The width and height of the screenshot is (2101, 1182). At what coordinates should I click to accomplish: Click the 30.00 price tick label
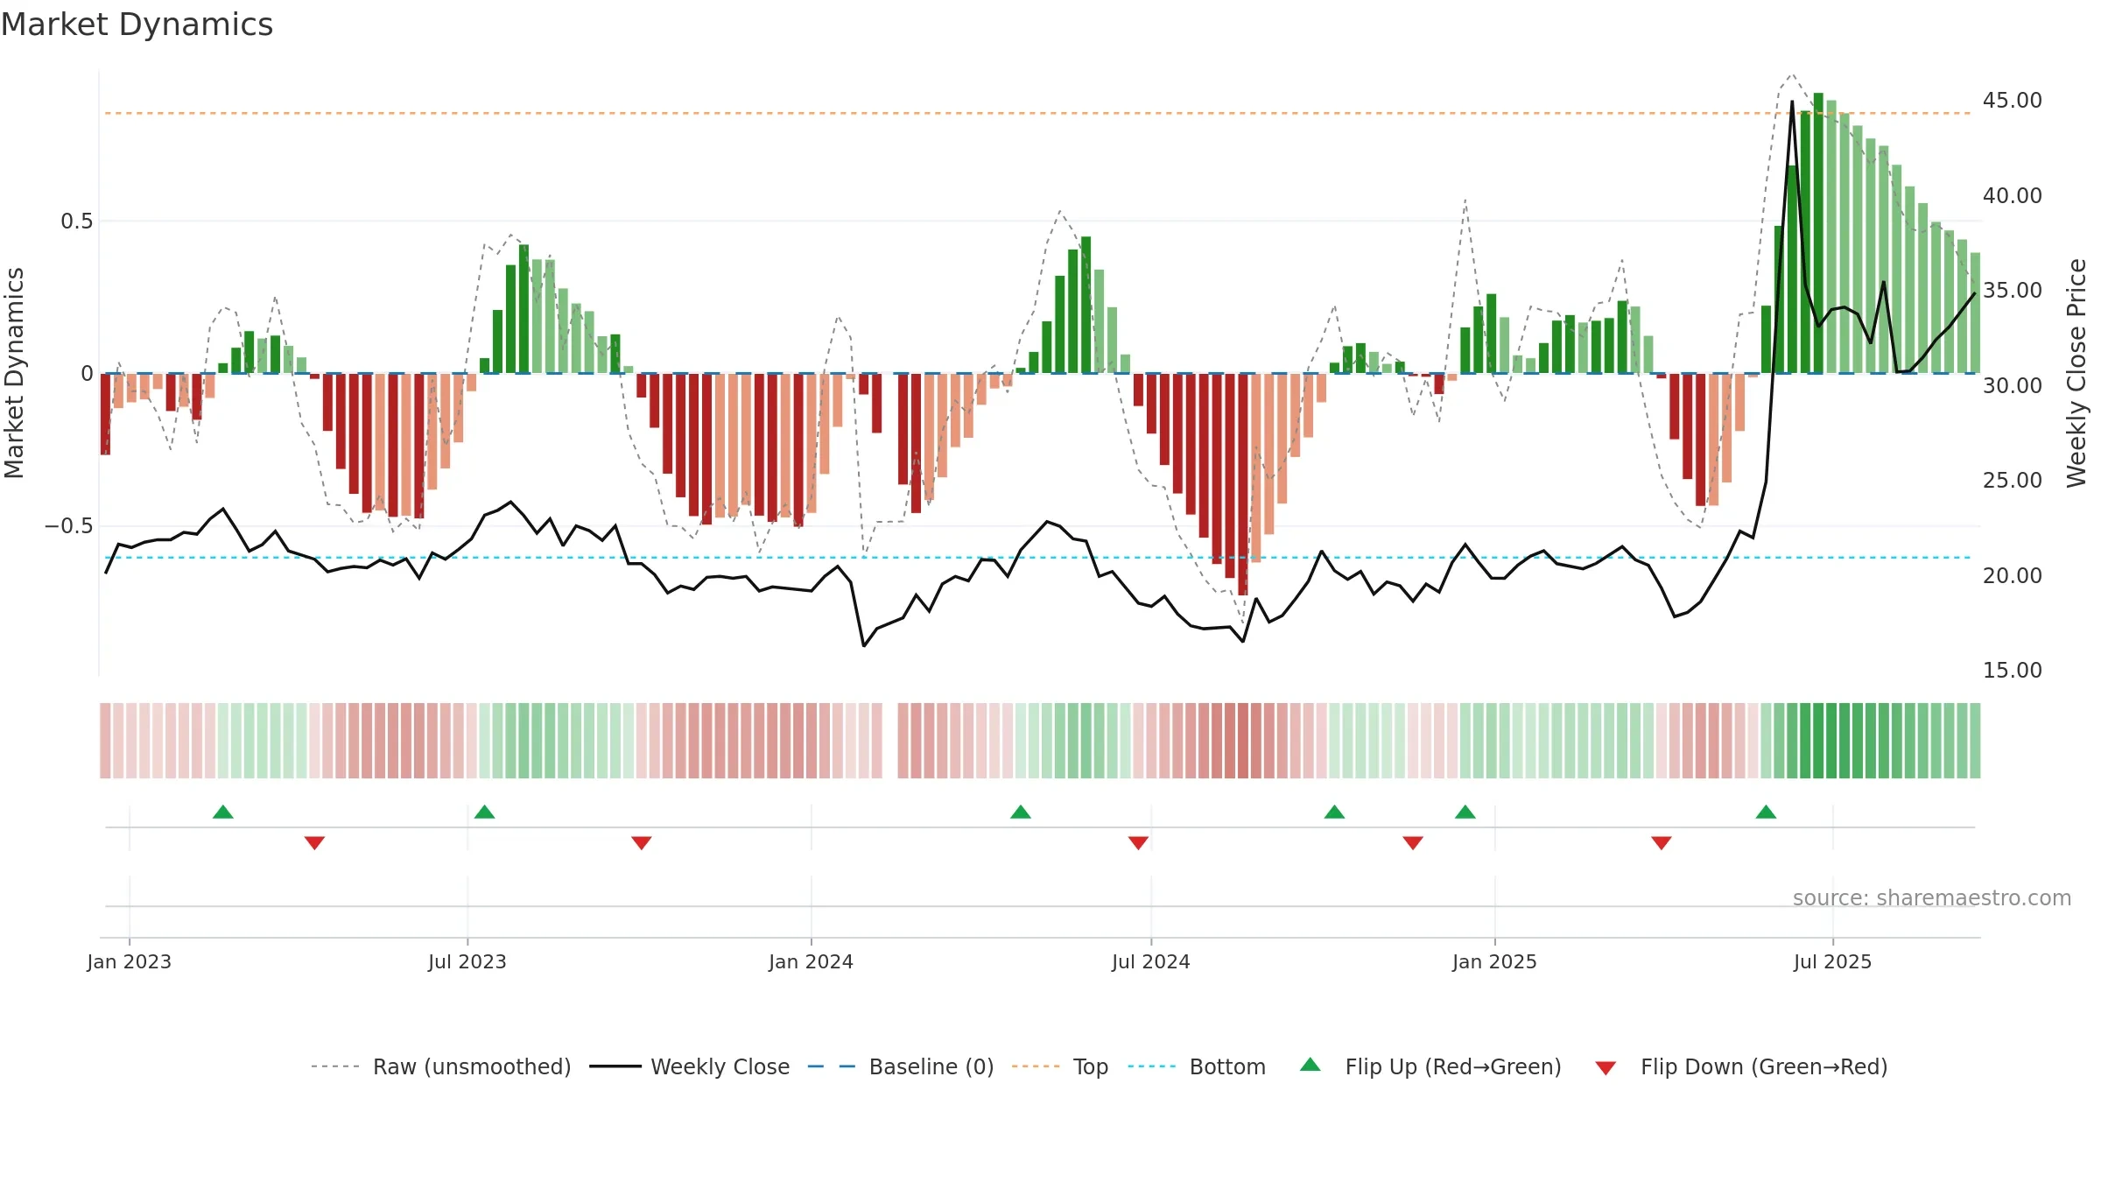click(x=2013, y=385)
